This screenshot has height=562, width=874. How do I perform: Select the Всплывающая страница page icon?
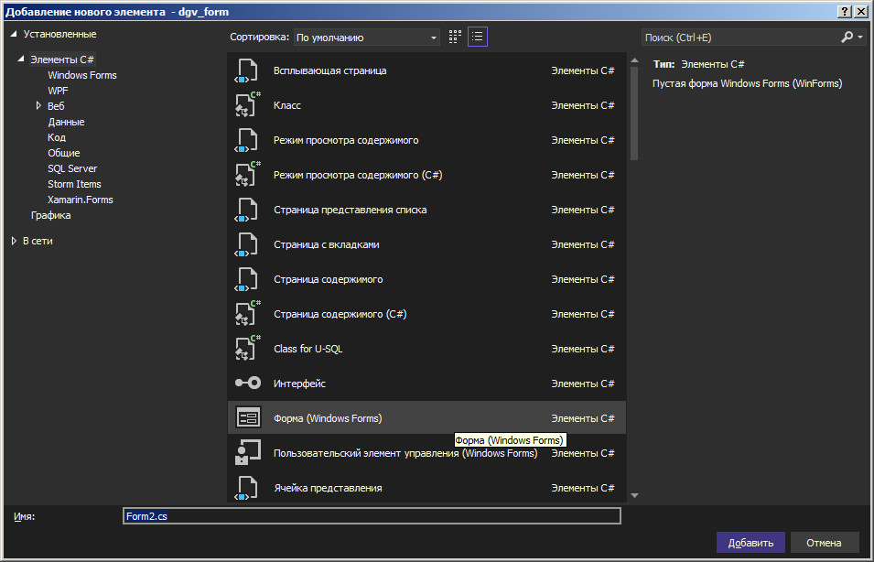tap(246, 70)
